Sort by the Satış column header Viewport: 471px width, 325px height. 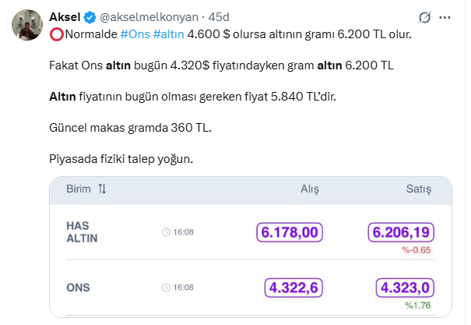point(420,189)
